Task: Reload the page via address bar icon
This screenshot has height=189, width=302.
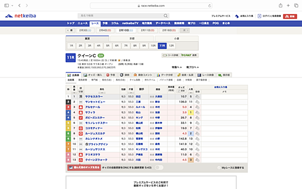Action: [x=210, y=6]
